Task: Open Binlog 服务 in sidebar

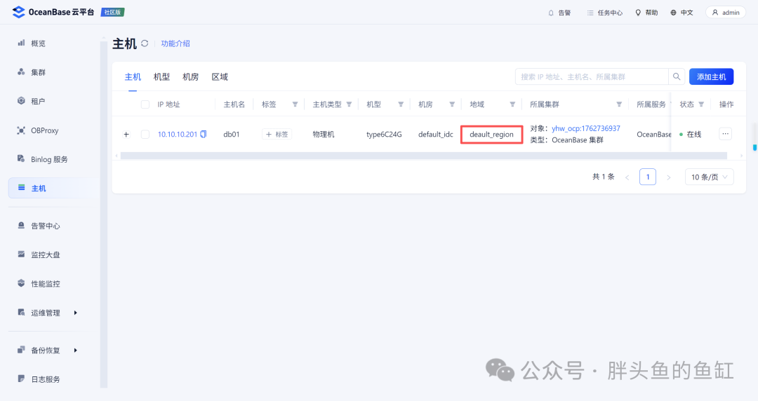Action: click(x=49, y=159)
